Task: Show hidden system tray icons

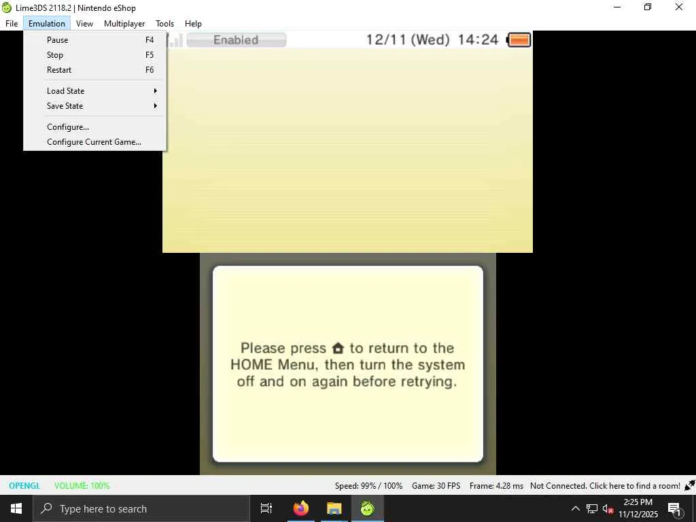Action: click(x=575, y=508)
